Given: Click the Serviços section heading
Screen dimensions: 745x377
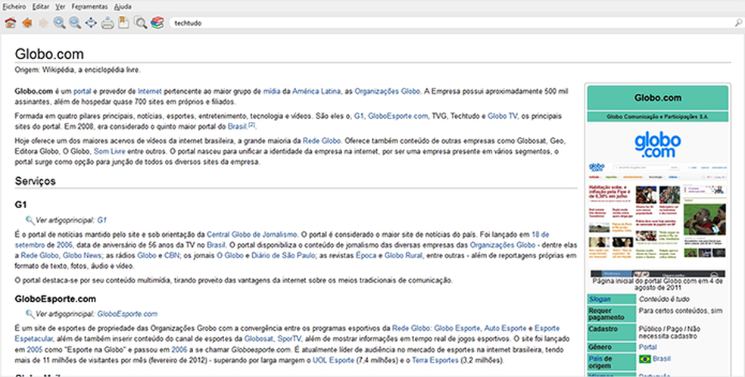Looking at the screenshot, I should [x=35, y=181].
